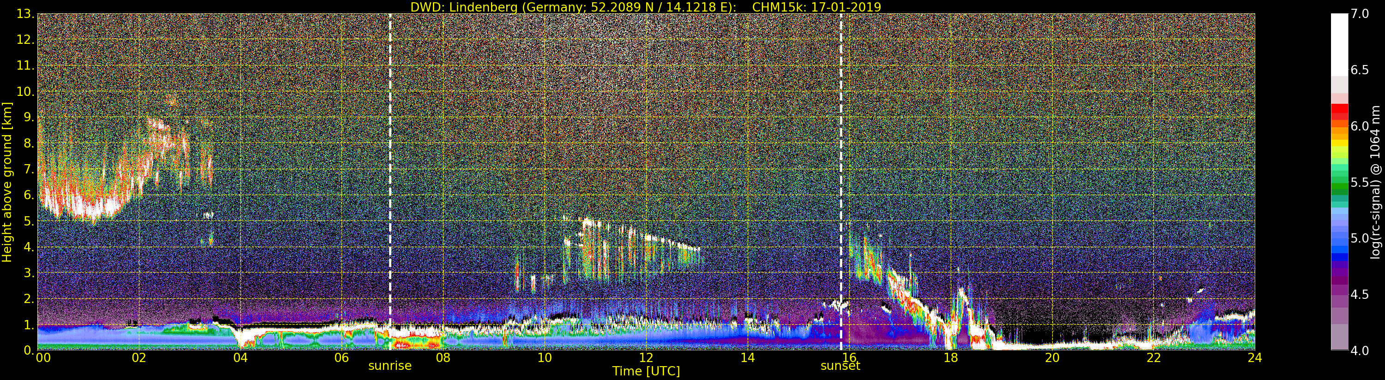The height and width of the screenshot is (380, 1385).
Task: Click the white top section of the colorbar
Action: [1339, 45]
